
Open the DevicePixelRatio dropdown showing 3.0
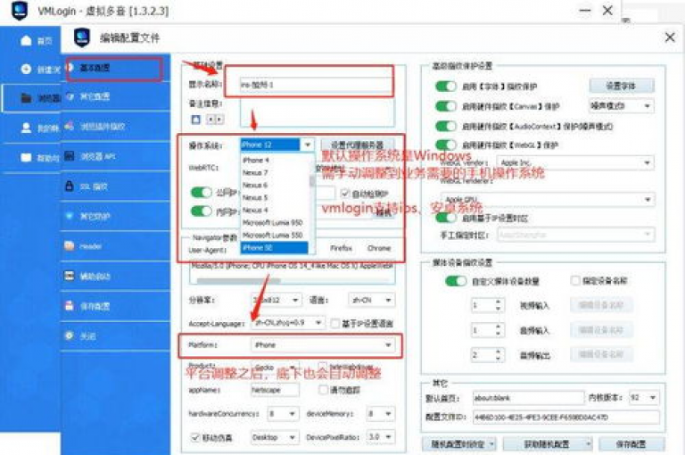click(380, 436)
